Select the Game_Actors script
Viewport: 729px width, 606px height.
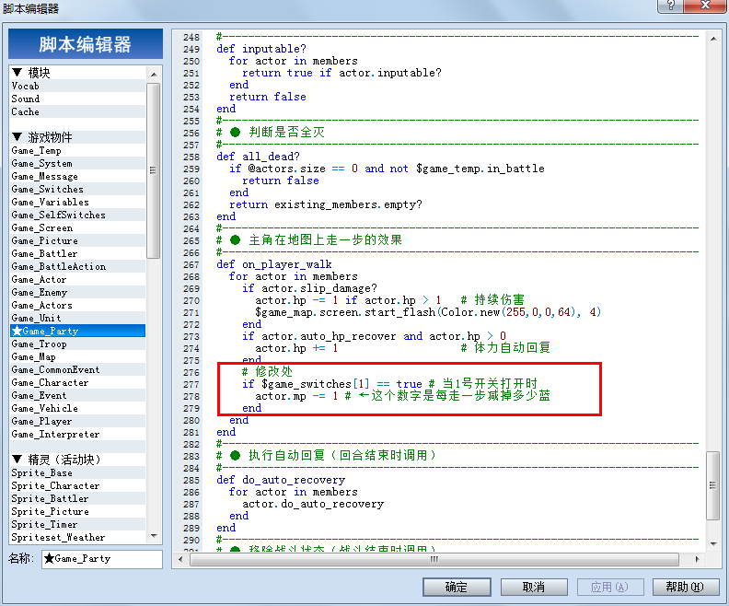[77, 306]
